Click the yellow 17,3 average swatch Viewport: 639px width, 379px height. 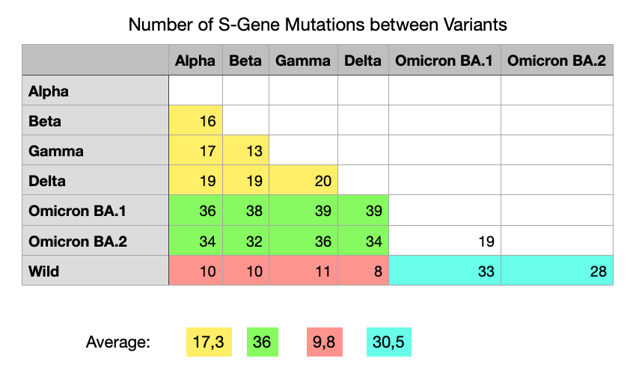point(208,342)
